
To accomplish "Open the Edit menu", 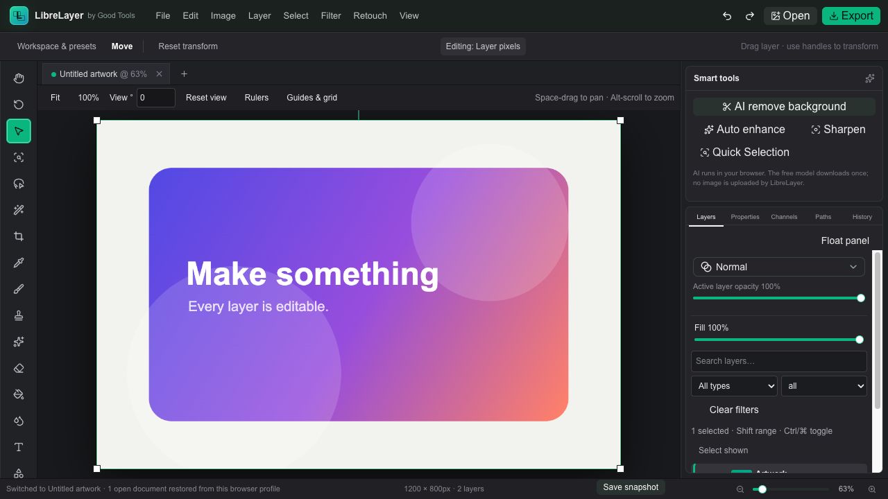I will [x=190, y=15].
